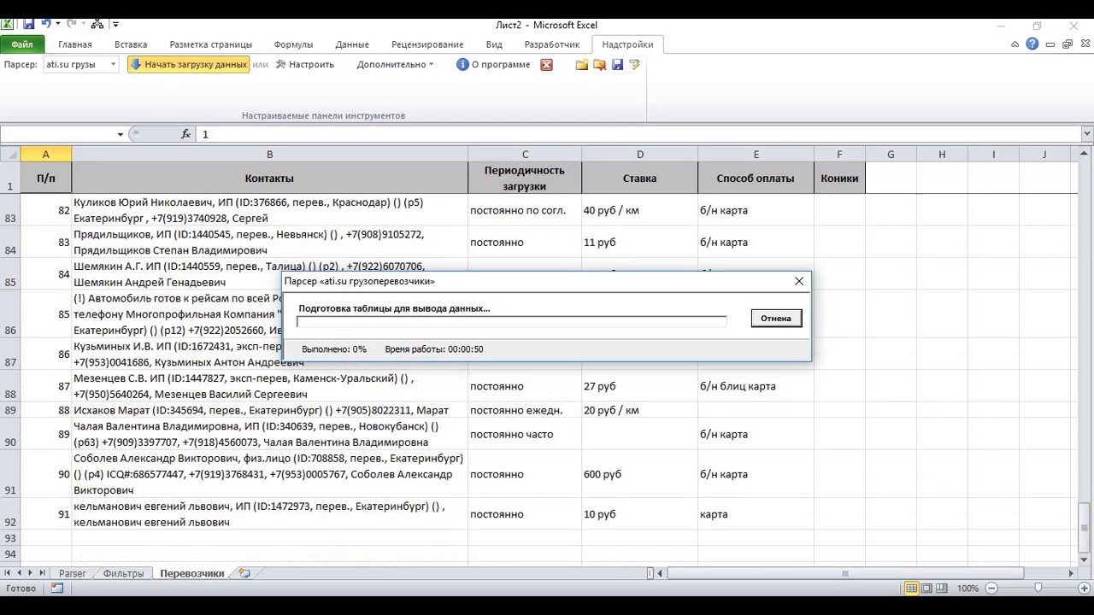The image size is (1094, 615).
Task: Click Отмена button in parser dialog
Action: (x=776, y=318)
